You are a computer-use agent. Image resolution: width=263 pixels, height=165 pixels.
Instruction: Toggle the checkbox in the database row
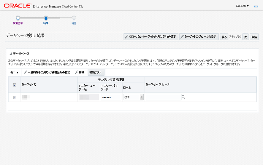coord(15,97)
